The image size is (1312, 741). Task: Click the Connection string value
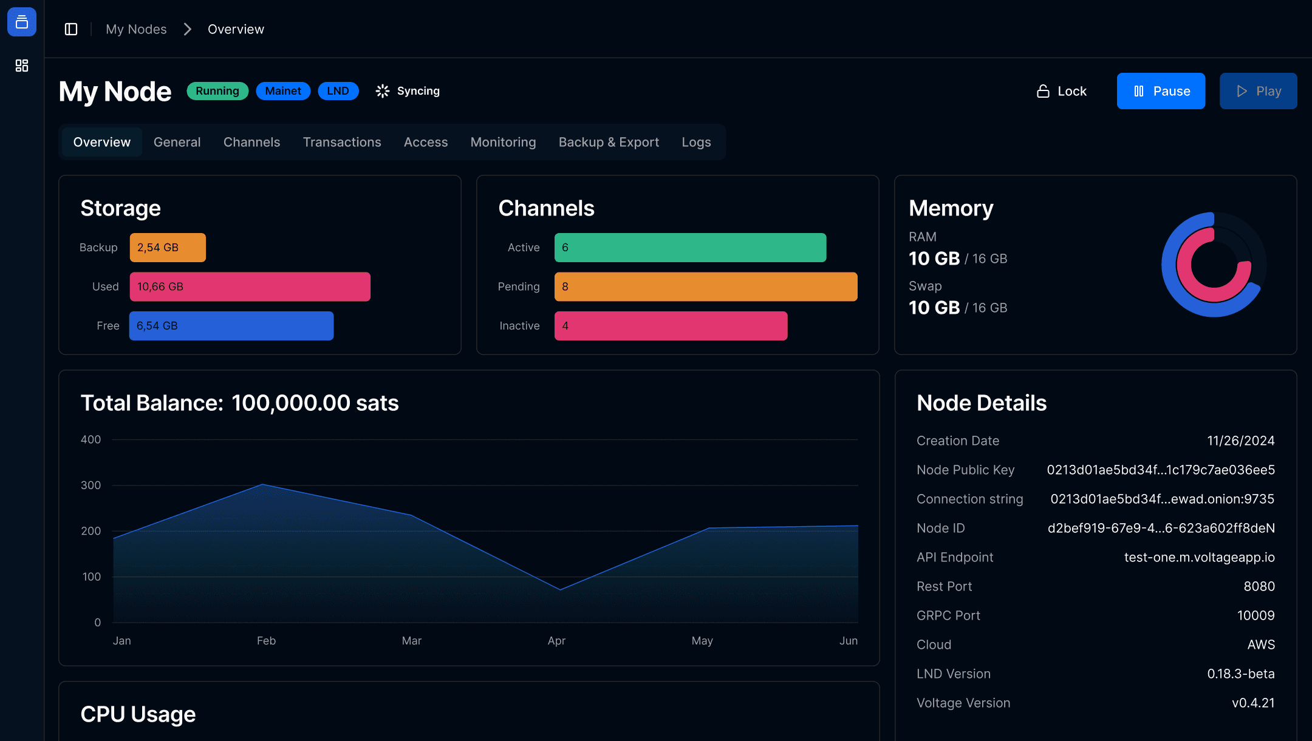1162,499
